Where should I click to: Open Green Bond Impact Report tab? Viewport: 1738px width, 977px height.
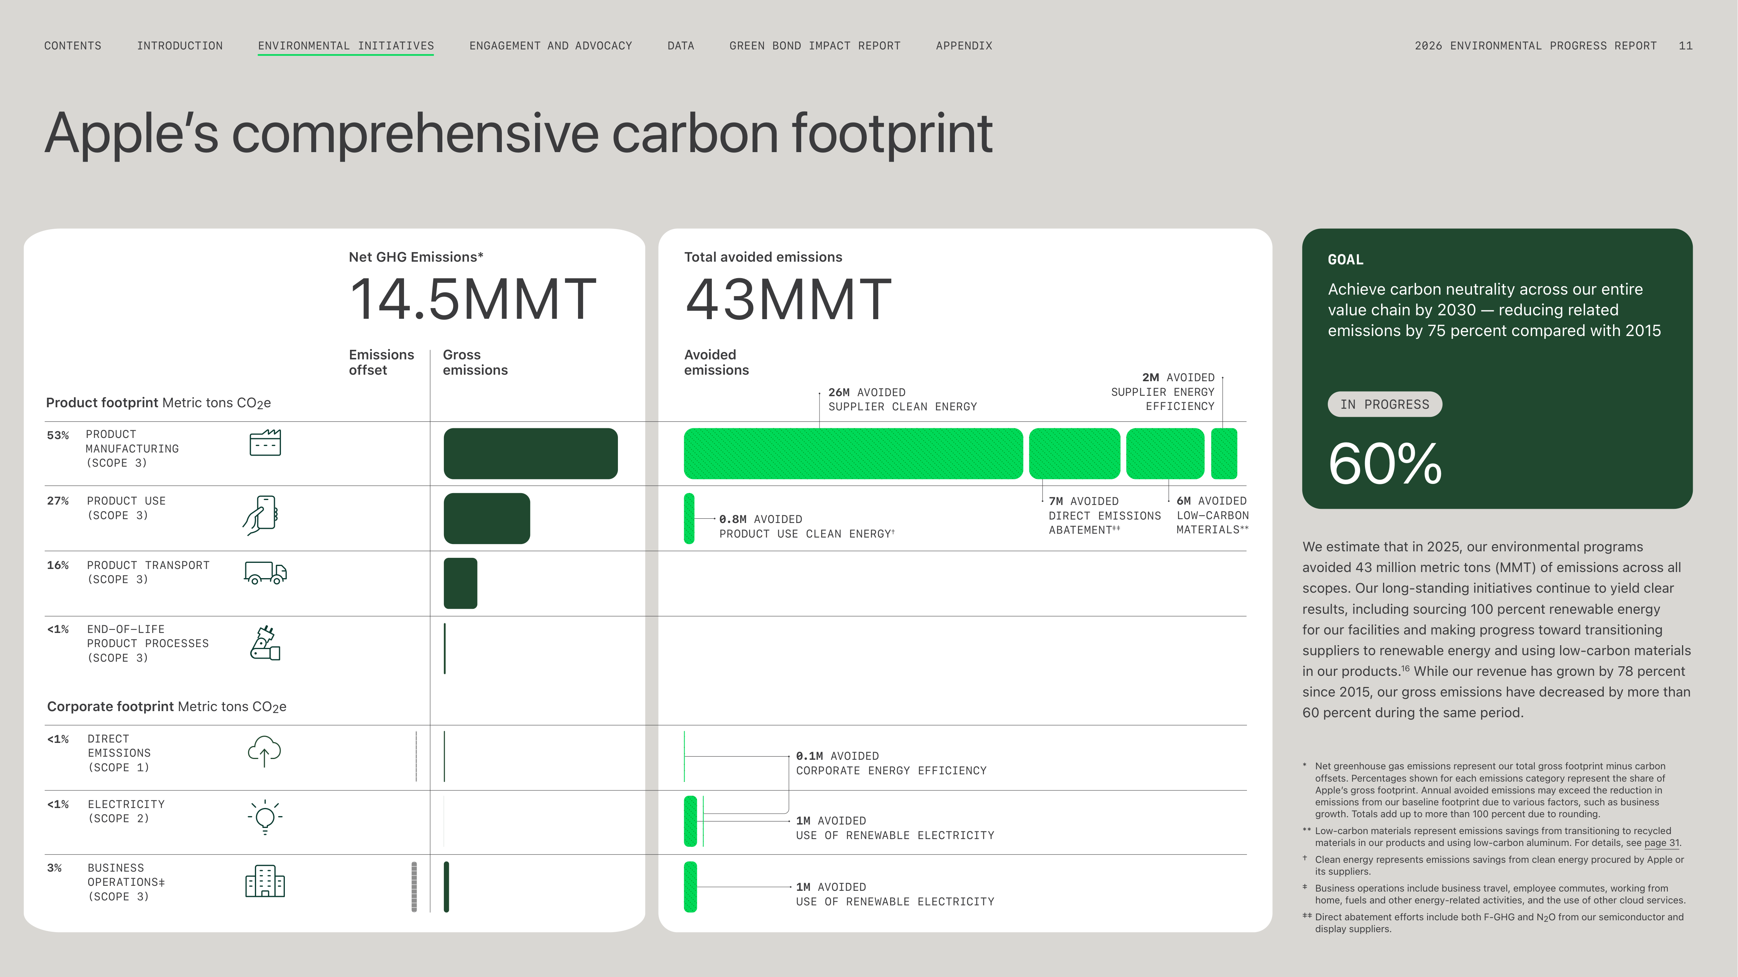tap(815, 46)
